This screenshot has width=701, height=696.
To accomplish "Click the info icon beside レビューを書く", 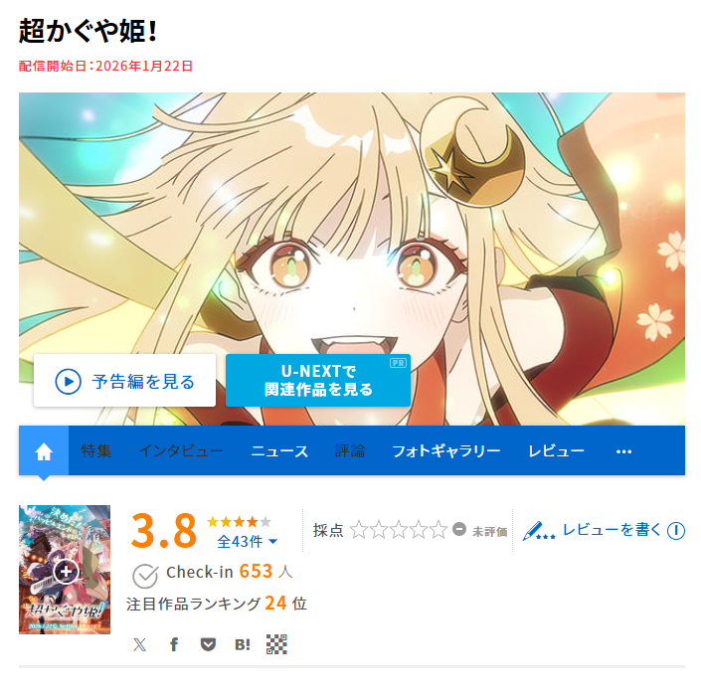I will 676,531.
